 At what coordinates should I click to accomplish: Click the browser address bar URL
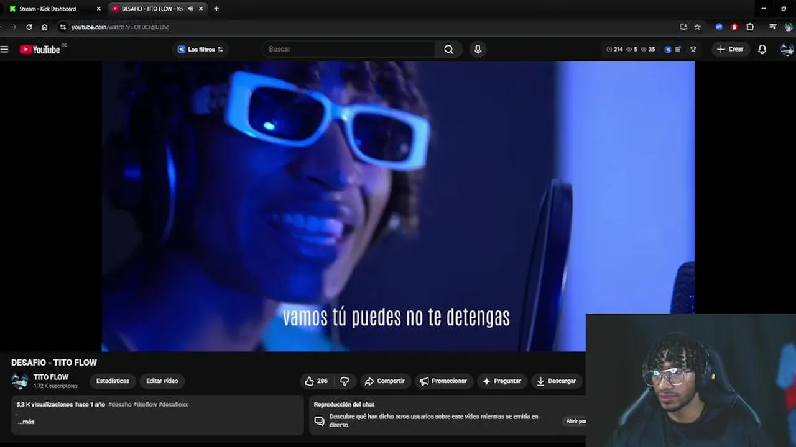120,27
